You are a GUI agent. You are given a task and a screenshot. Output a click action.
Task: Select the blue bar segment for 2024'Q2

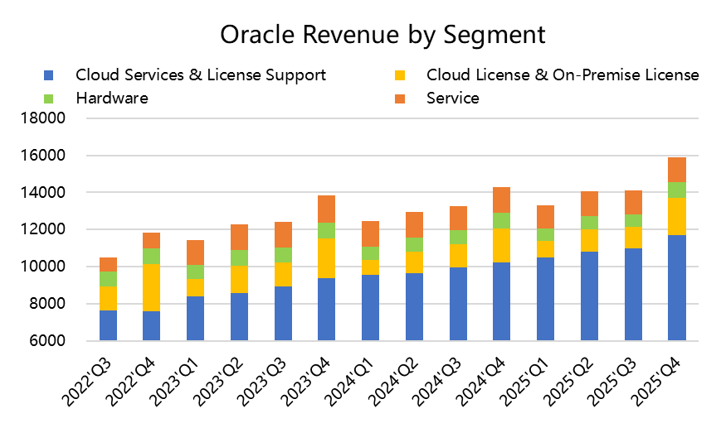pos(414,307)
